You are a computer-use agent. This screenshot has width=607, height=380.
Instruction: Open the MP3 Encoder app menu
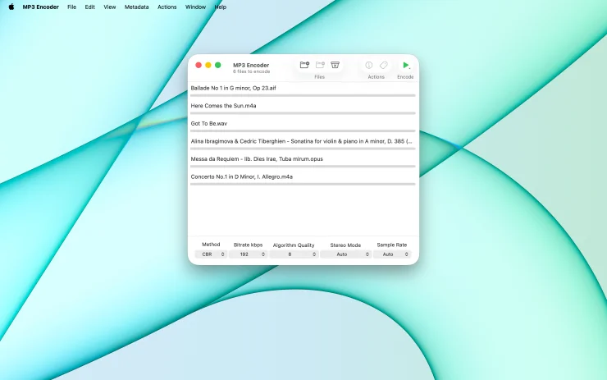[41, 7]
